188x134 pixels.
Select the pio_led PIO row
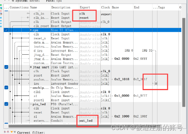coord(92,104)
